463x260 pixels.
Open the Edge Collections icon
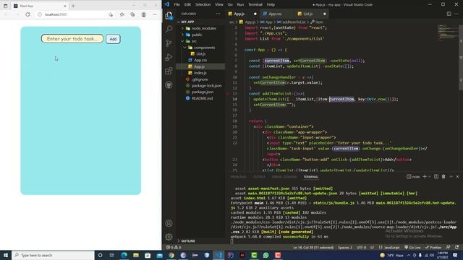tap(132, 14)
